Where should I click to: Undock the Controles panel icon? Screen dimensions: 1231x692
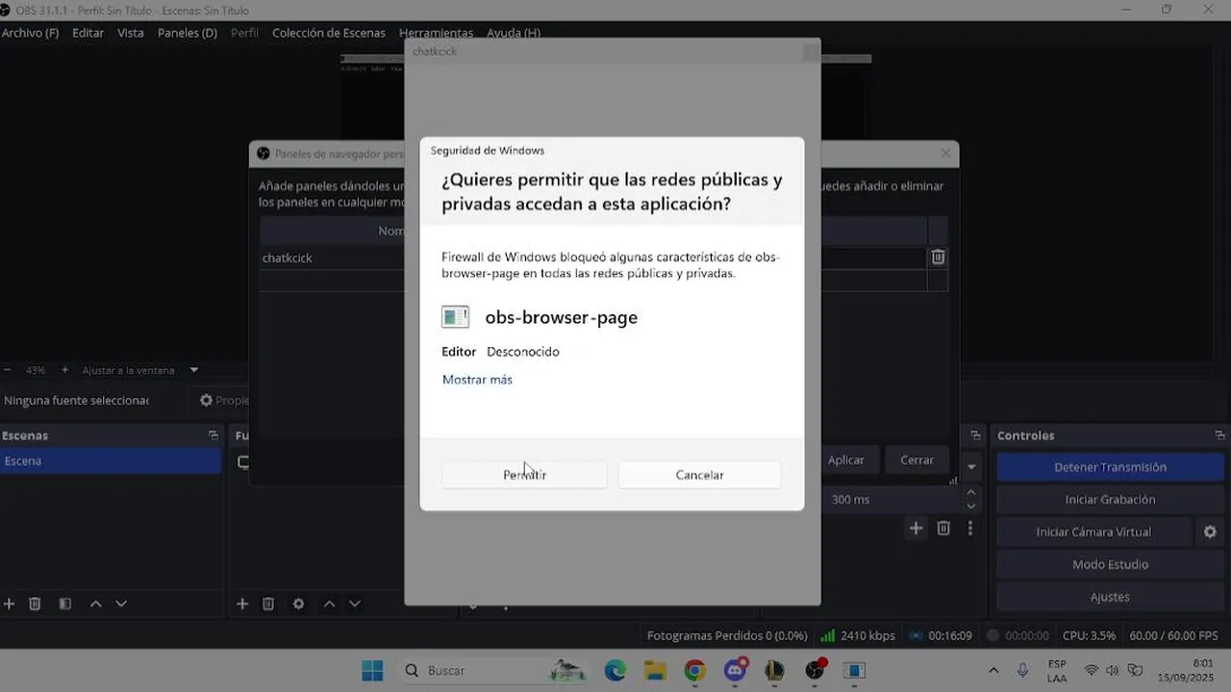(x=1219, y=435)
